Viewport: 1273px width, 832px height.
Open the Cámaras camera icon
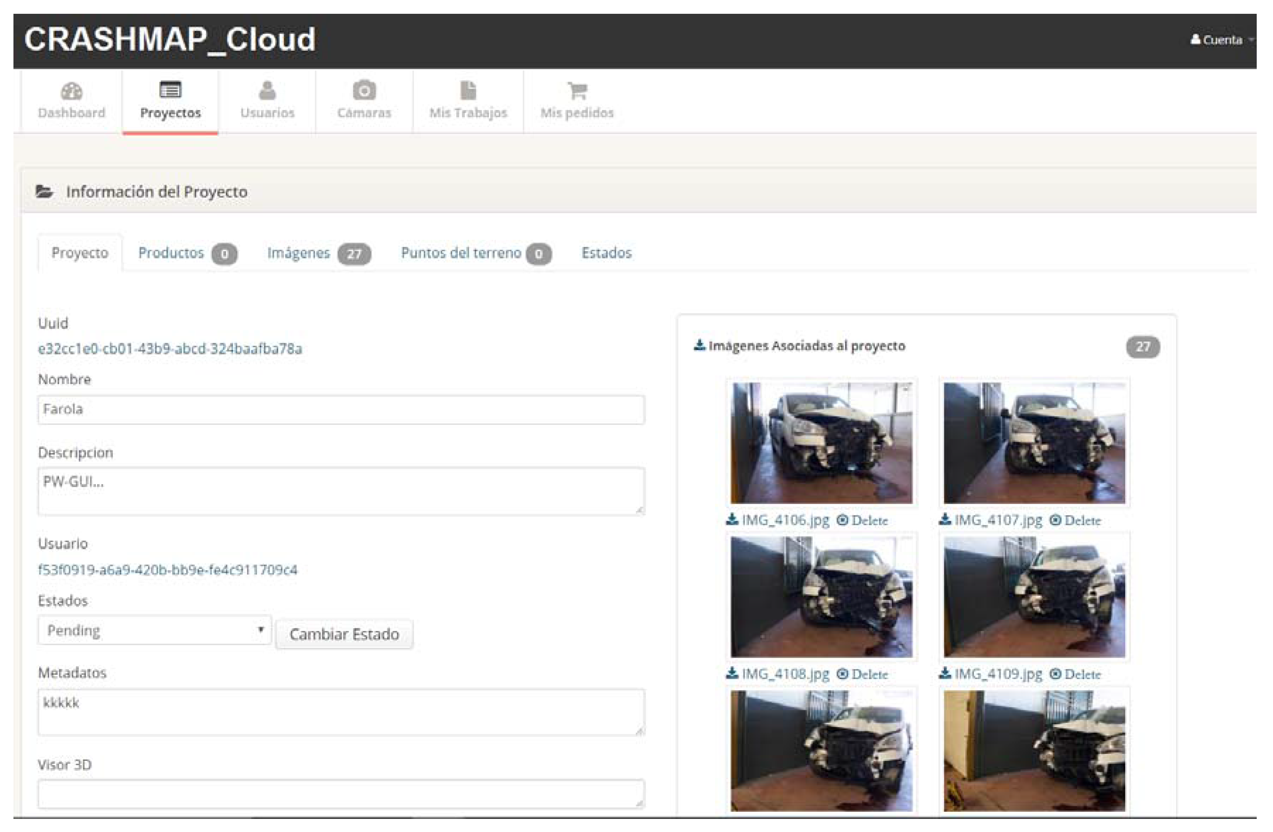(364, 91)
